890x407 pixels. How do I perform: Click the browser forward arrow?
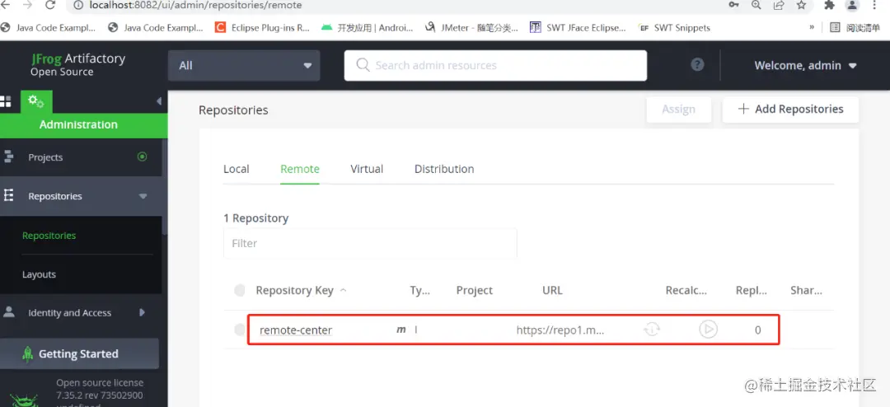26,5
